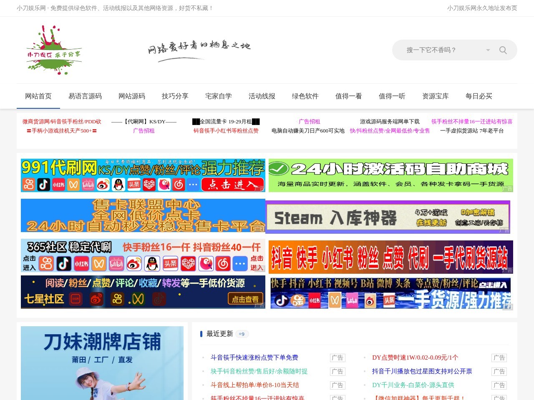Open 抖音筷手小红书等粉丝点赞 link
Screen dimensions: 534x400
(x=226, y=131)
